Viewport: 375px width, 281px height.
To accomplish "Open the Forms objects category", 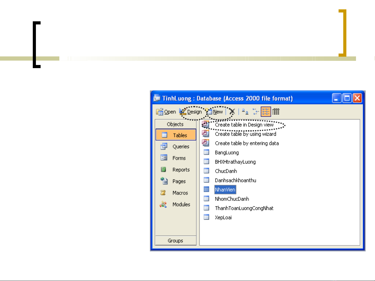I will (x=179, y=158).
